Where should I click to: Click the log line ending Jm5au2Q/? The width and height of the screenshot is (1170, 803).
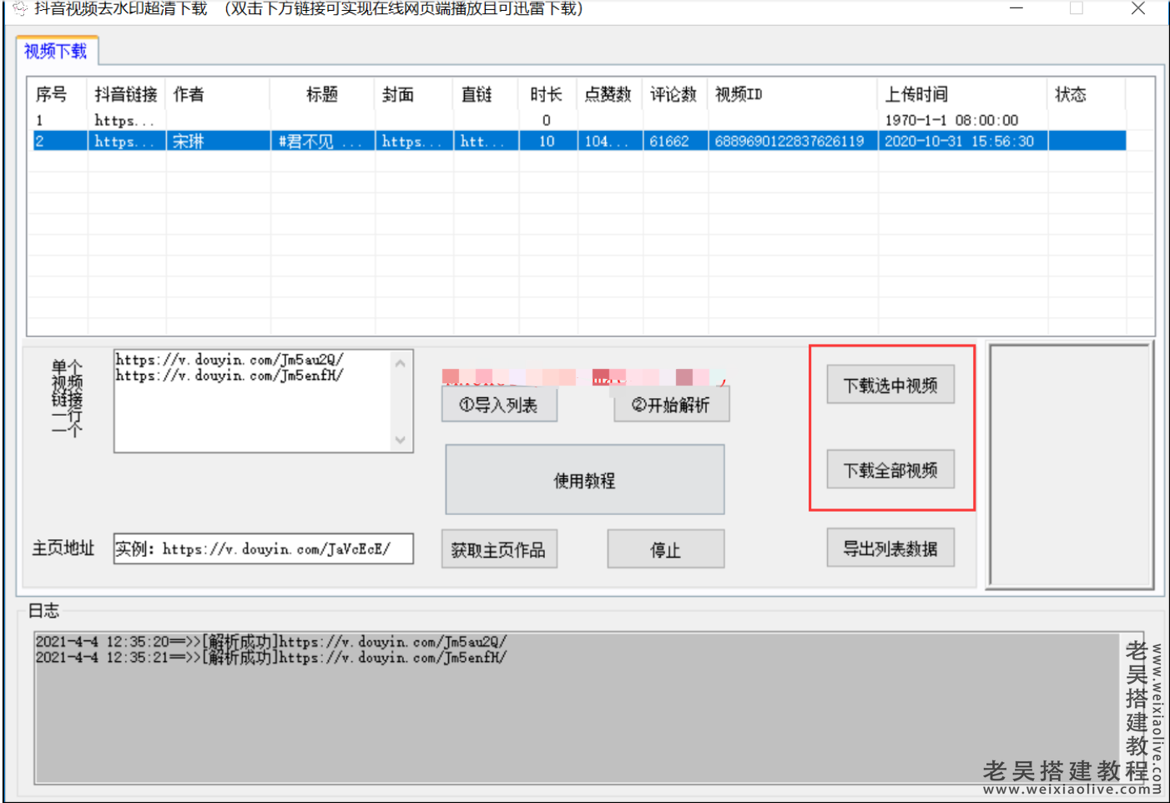tap(271, 642)
